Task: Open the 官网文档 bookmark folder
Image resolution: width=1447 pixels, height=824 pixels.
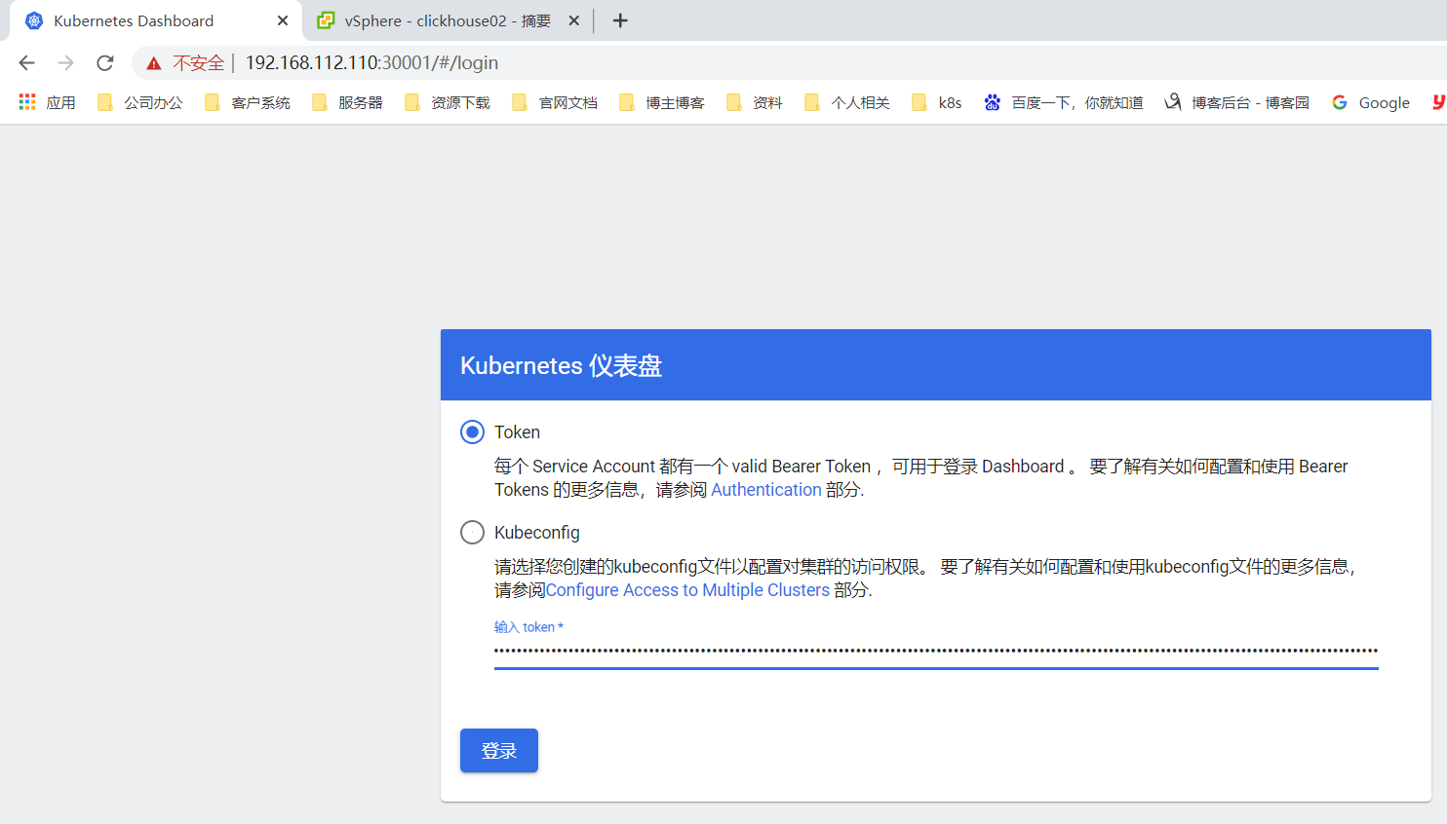Action: (x=555, y=102)
